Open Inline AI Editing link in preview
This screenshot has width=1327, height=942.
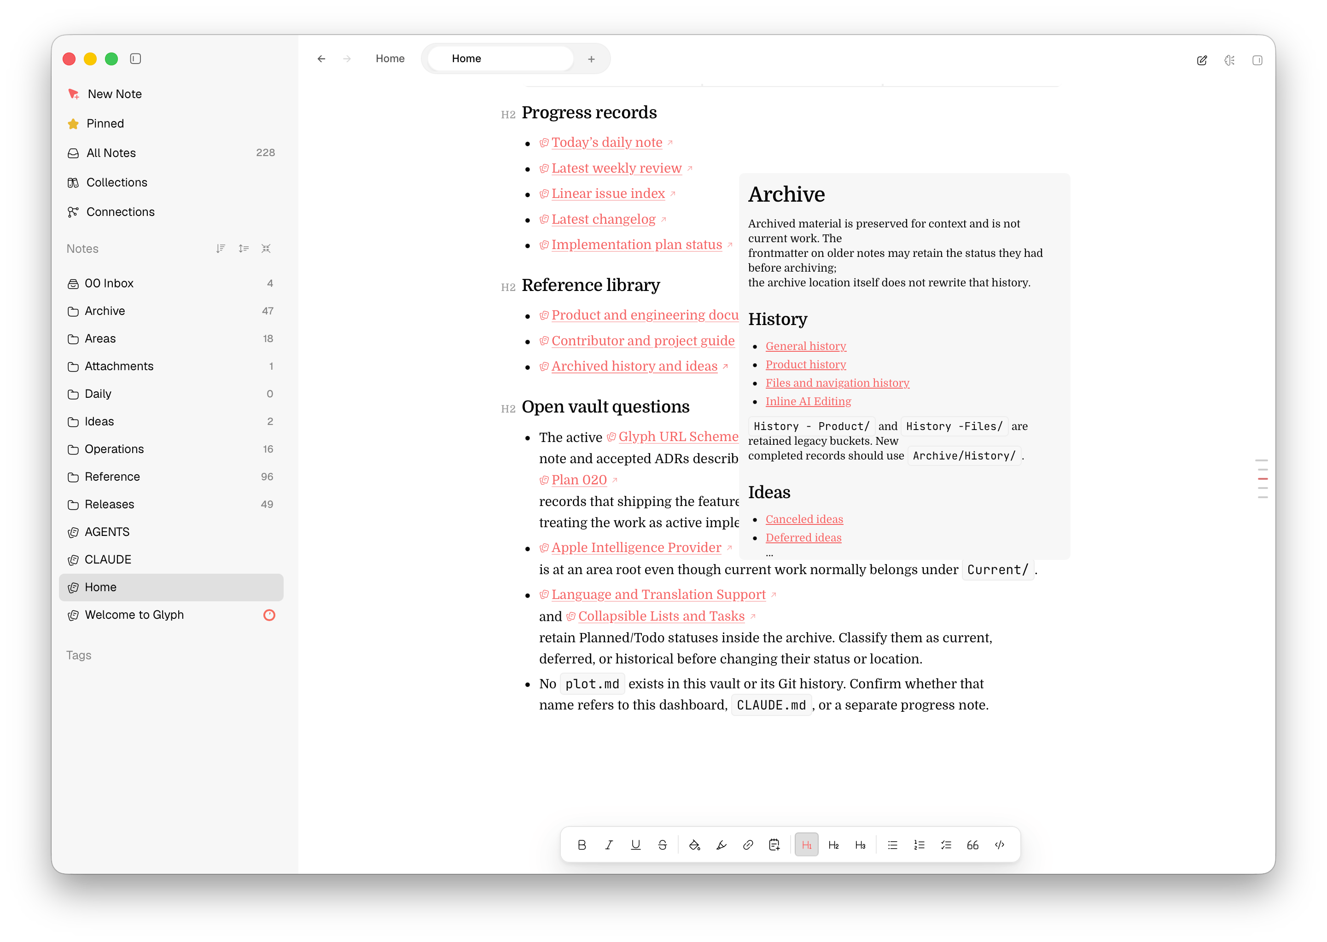coord(808,401)
